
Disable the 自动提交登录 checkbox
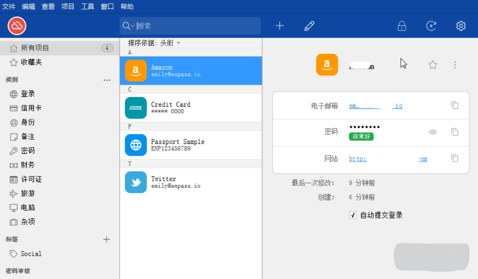click(353, 215)
